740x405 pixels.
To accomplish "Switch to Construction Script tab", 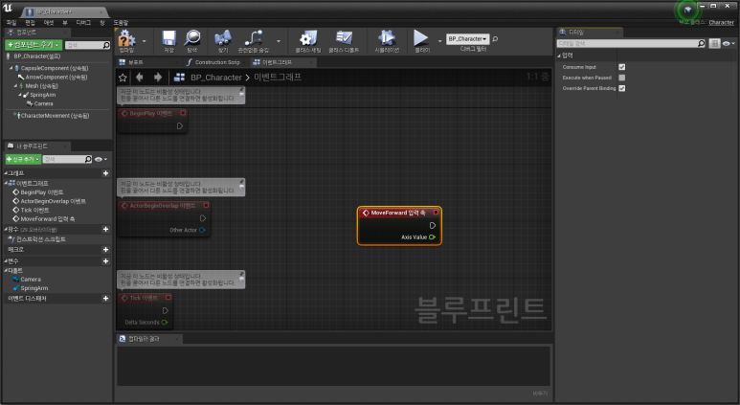I will click(217, 62).
